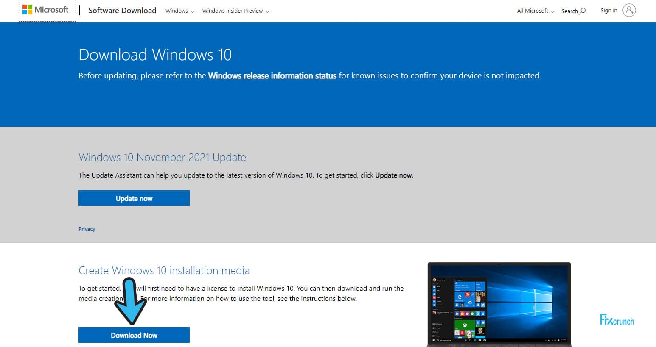
Task: Click the Windows 10 laptop image
Action: tap(499, 304)
